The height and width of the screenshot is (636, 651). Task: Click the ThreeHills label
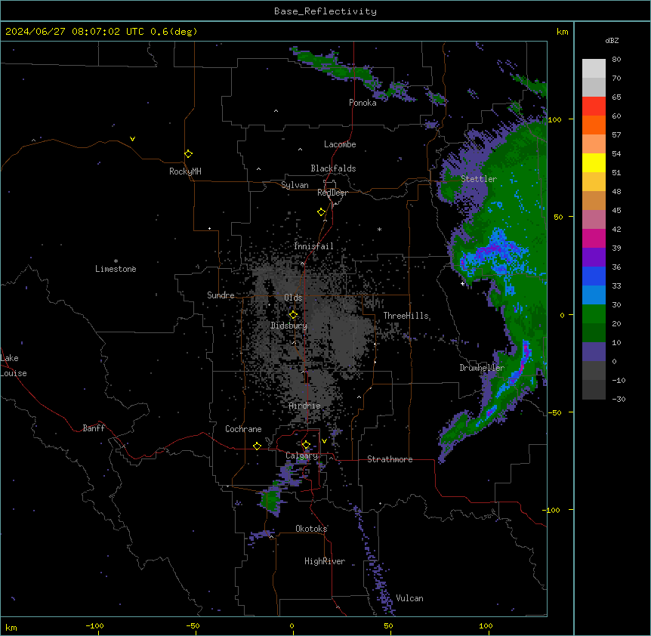point(406,316)
